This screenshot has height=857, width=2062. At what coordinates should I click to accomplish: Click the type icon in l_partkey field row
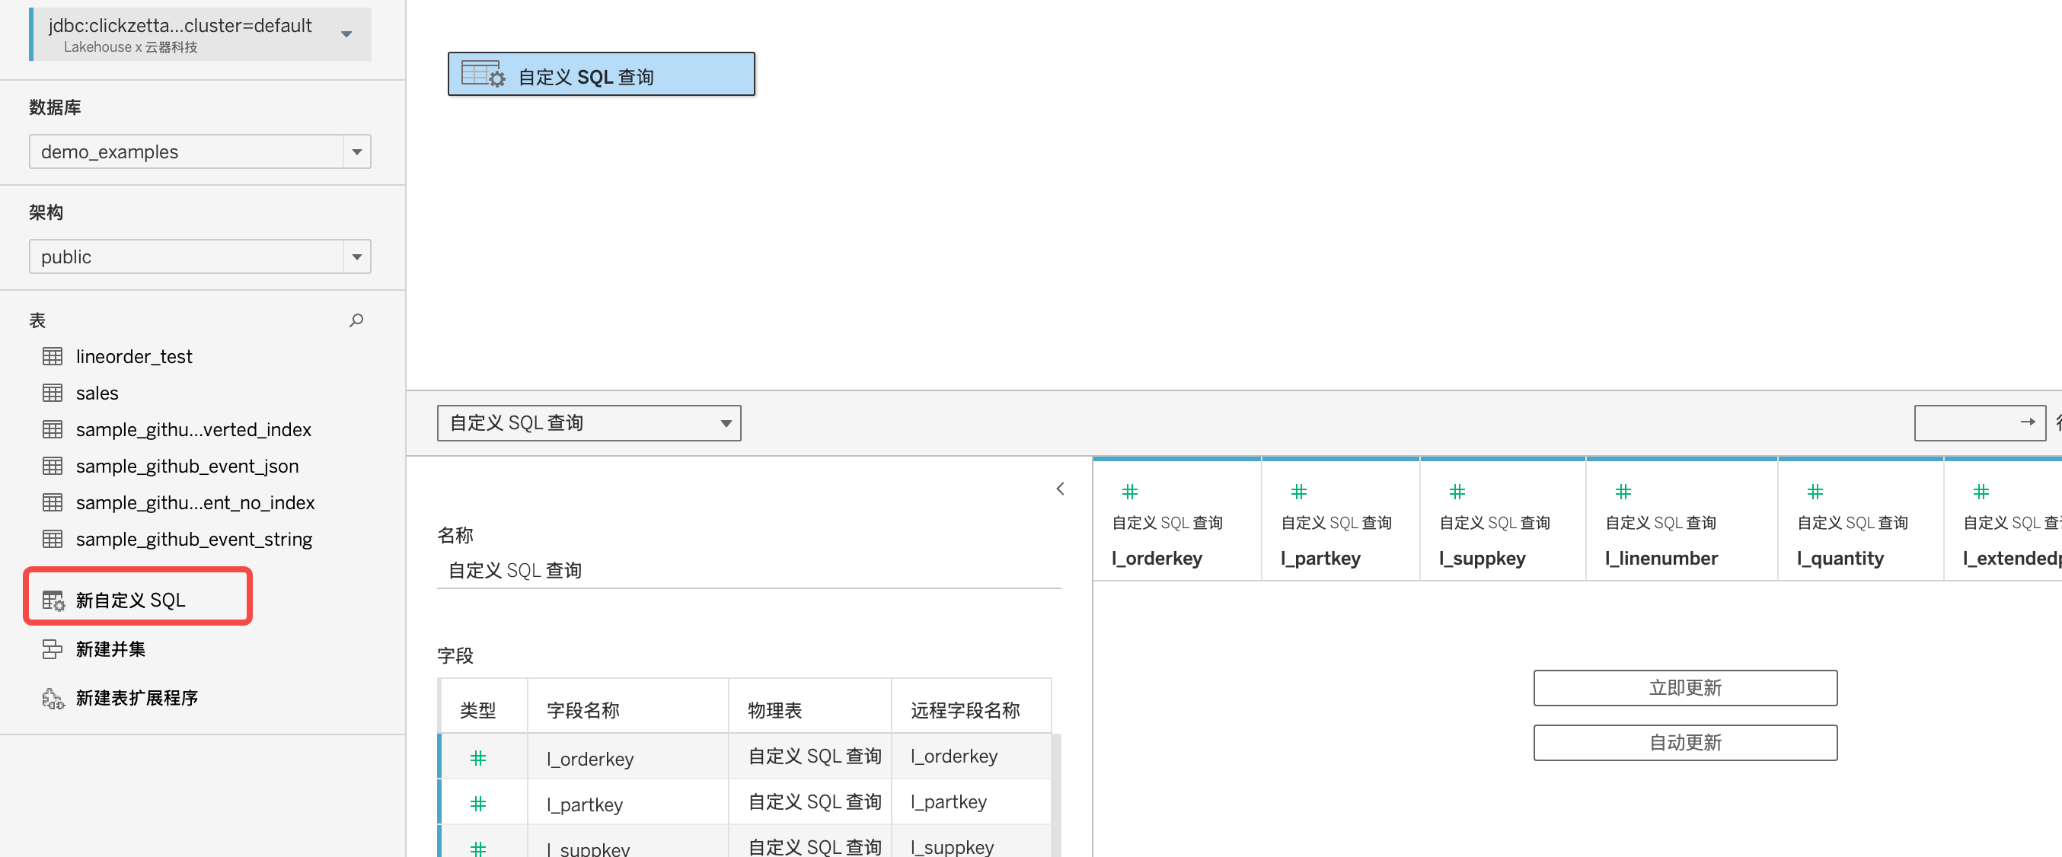(478, 804)
